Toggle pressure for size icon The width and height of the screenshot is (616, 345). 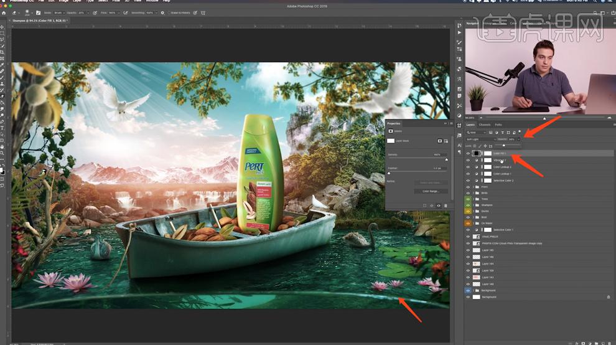[x=195, y=13]
